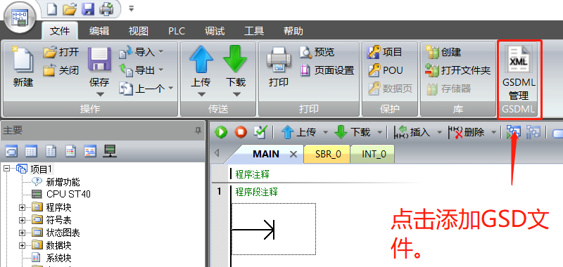Screen dimensions: 563x267
Task: Click 下载 in the editor toolbar
Action: [353, 133]
